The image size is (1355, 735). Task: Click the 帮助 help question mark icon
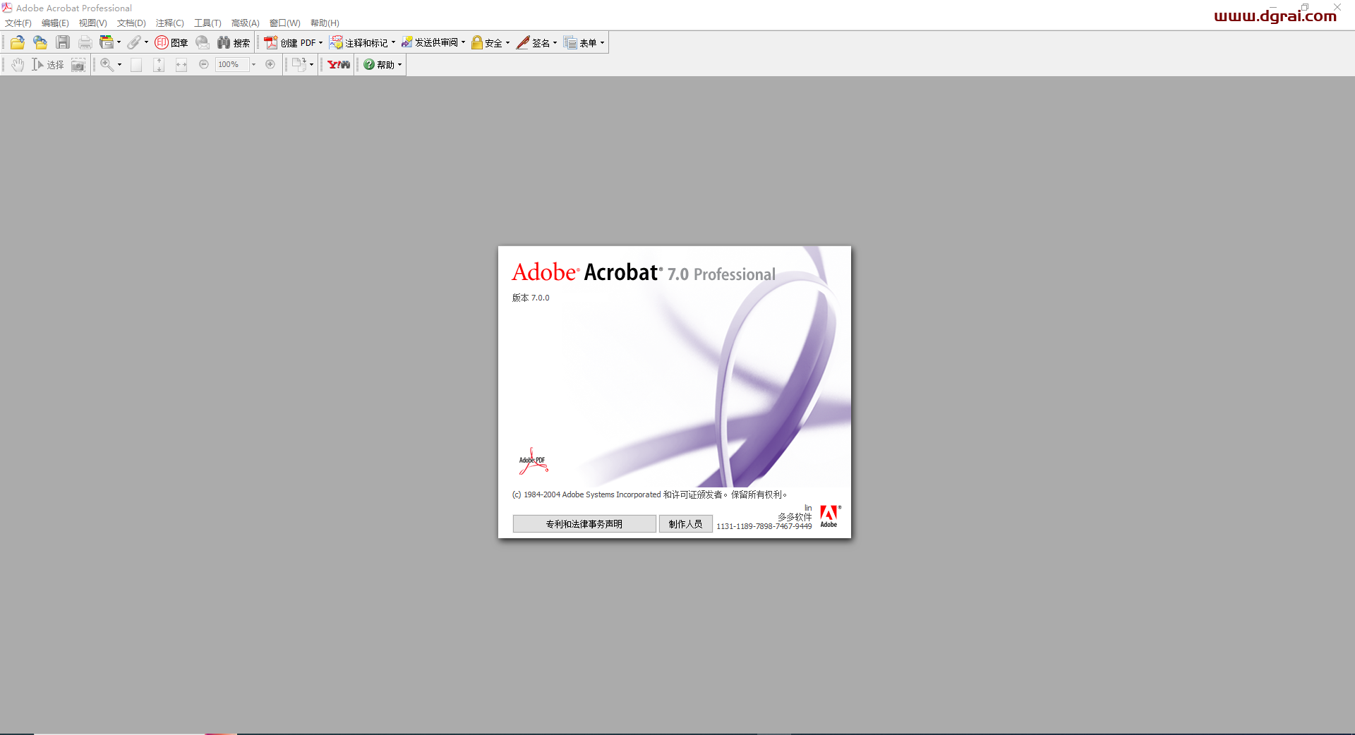[369, 64]
